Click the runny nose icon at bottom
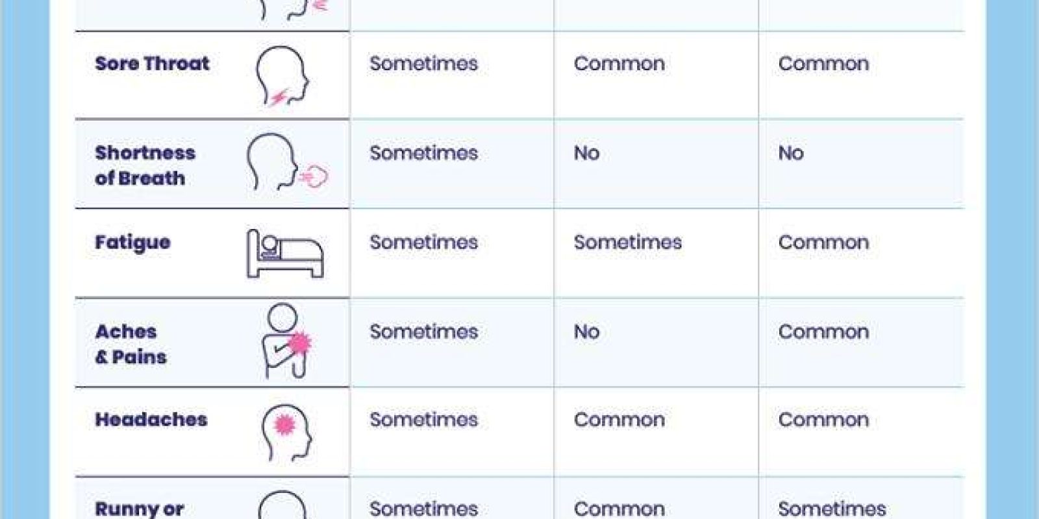 [x=282, y=505]
